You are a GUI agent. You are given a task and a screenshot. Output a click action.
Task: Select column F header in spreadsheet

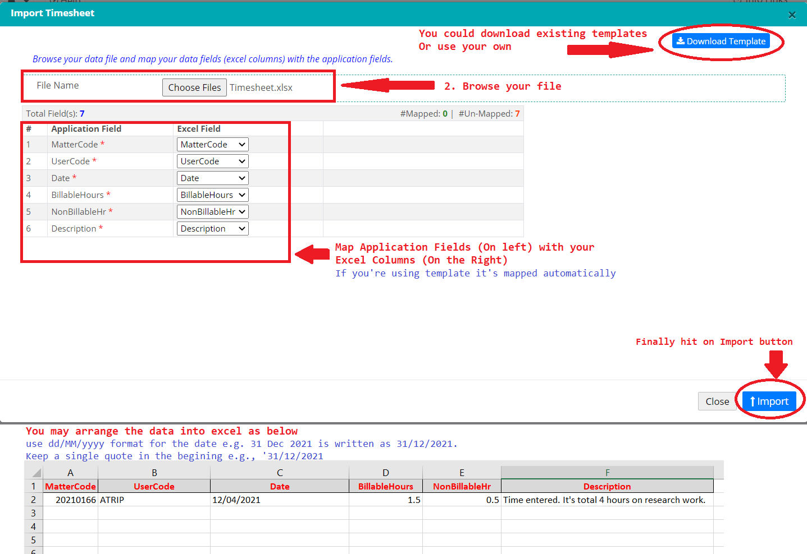(x=607, y=473)
